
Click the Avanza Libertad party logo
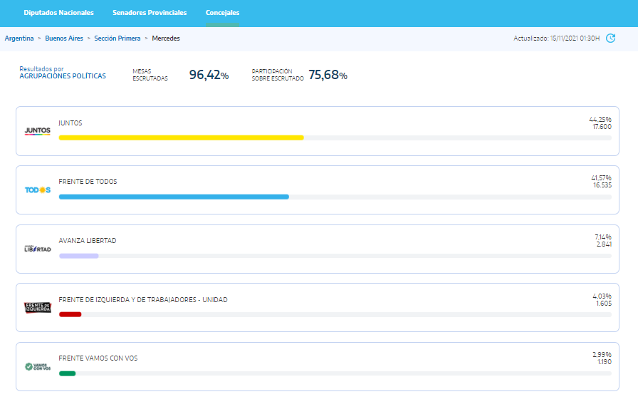pos(37,249)
